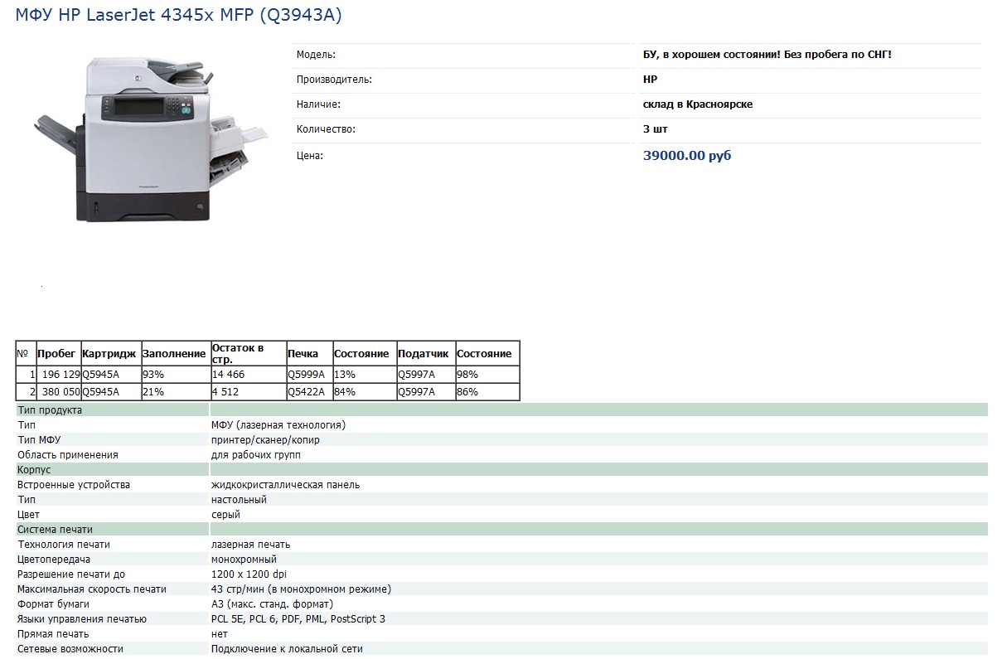Click the 'Остаток в стр.' column header
This screenshot has width=1007, height=659.
(238, 354)
